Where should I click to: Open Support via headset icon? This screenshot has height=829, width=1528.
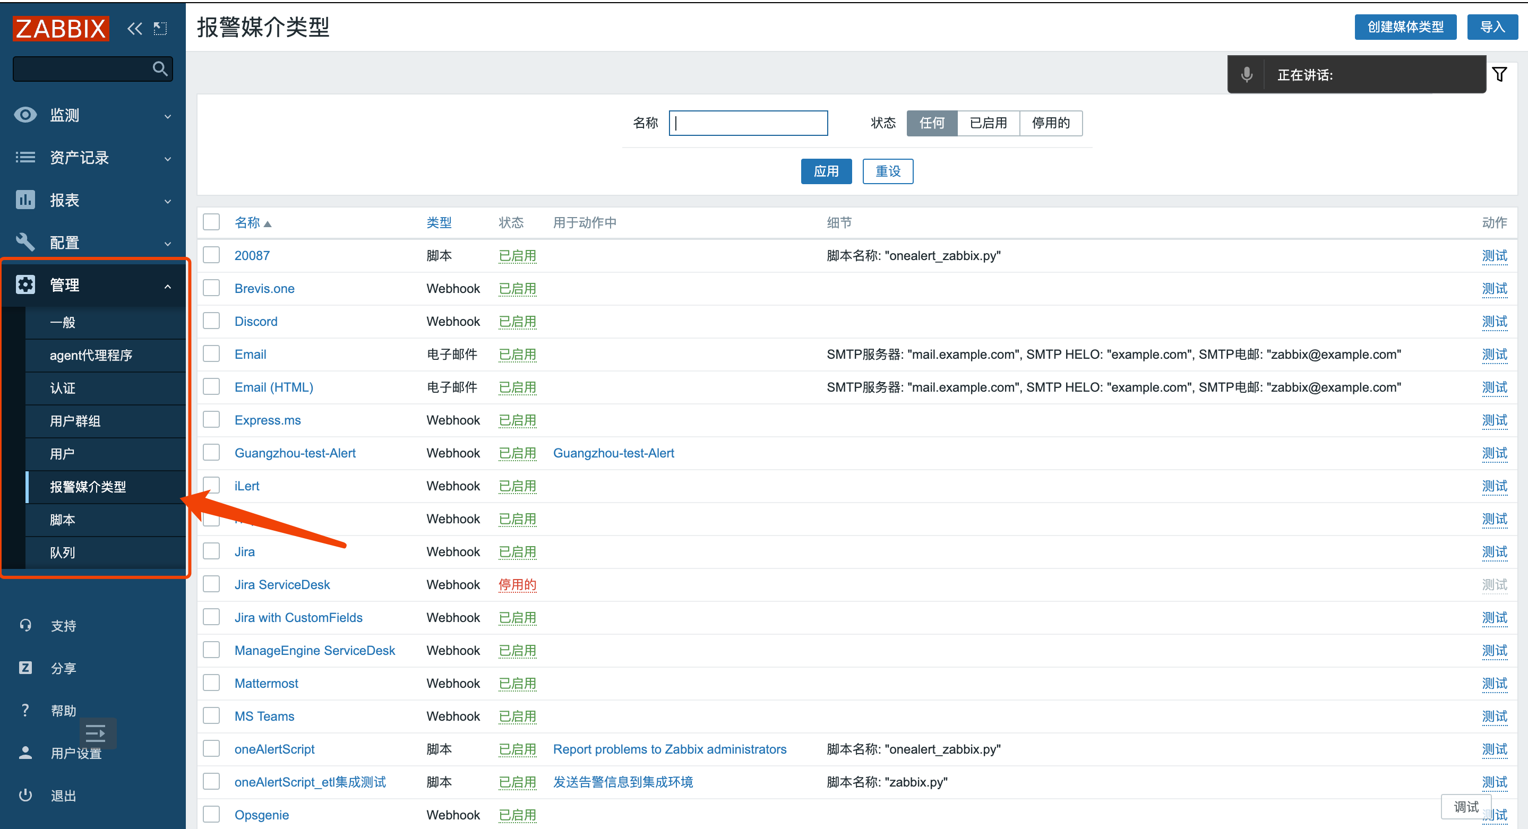pos(25,625)
